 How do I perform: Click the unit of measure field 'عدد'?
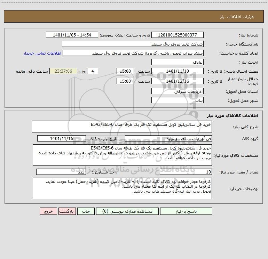[61, 172]
